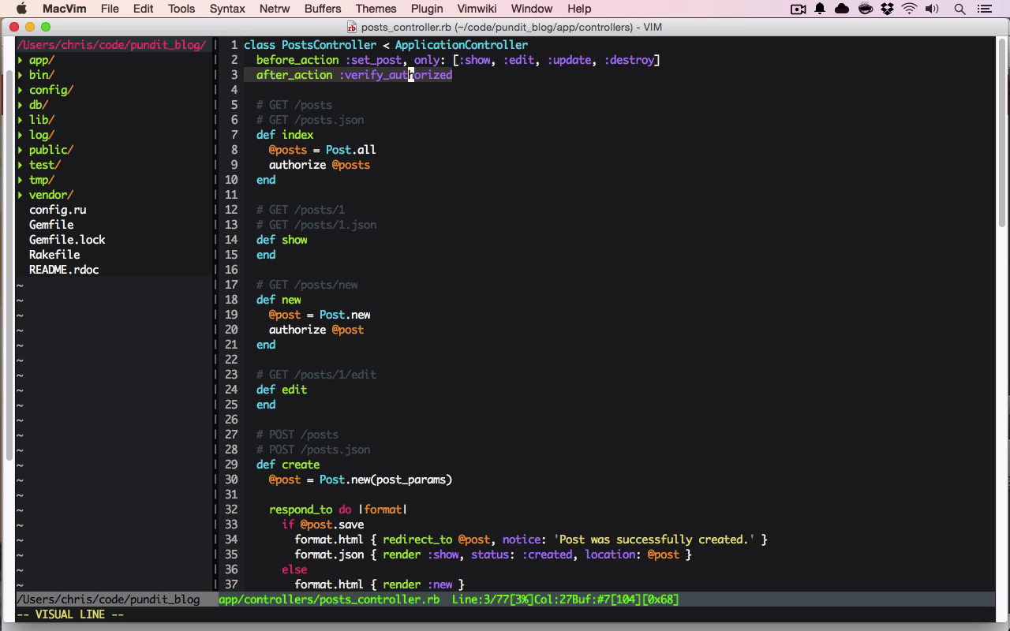Viewport: 1010px width, 631px height.
Task: Open Spotlight search magnifier icon
Action: click(960, 9)
